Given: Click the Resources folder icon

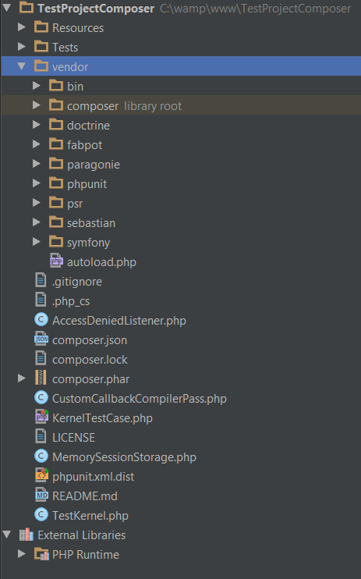Looking at the screenshot, I should point(41,27).
